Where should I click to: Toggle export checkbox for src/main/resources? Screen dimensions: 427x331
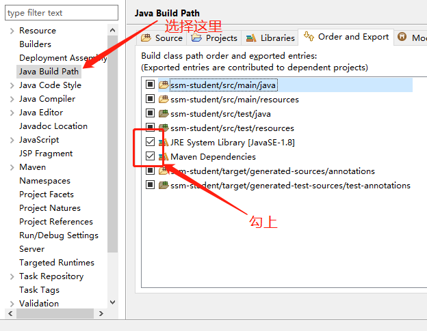150,98
